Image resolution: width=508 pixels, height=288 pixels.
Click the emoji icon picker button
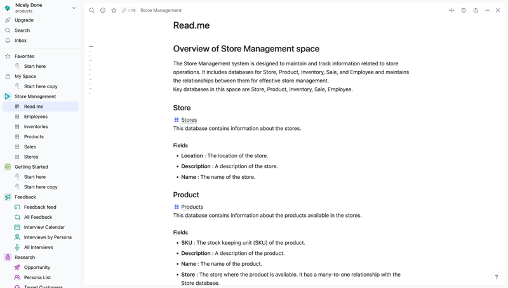click(x=103, y=10)
